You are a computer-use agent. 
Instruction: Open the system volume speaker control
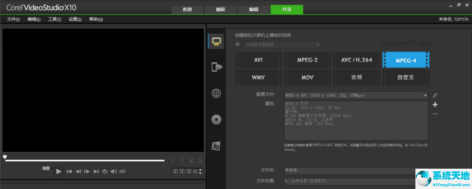114,172
